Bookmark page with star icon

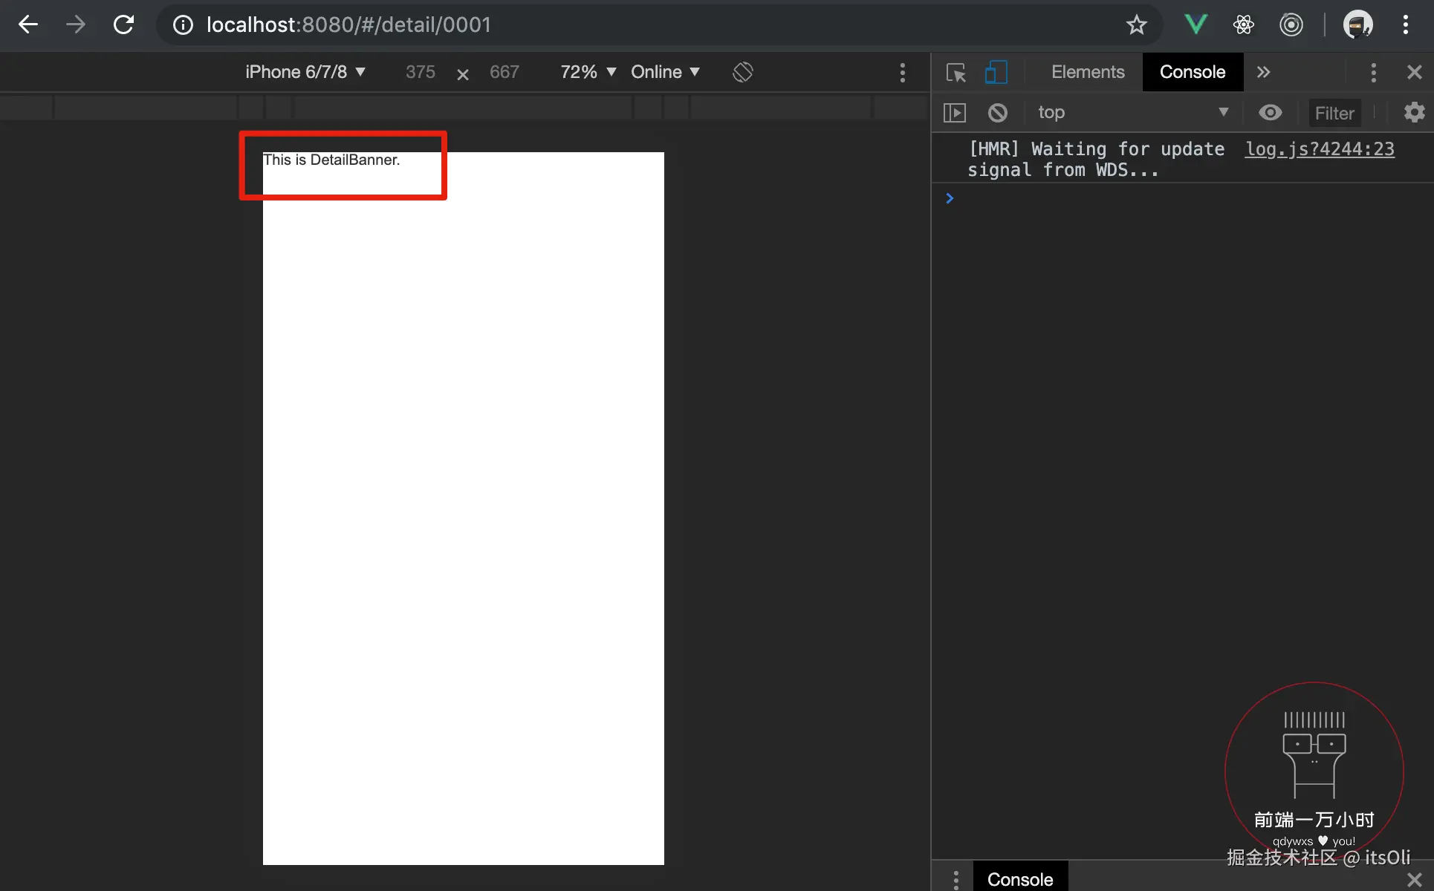(1136, 25)
